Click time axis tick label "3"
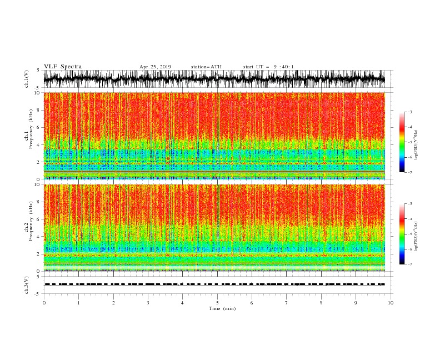 point(148,303)
